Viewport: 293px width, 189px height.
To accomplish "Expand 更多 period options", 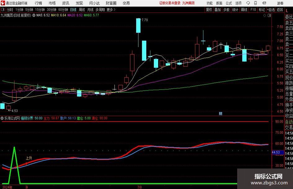I will tap(111, 10).
